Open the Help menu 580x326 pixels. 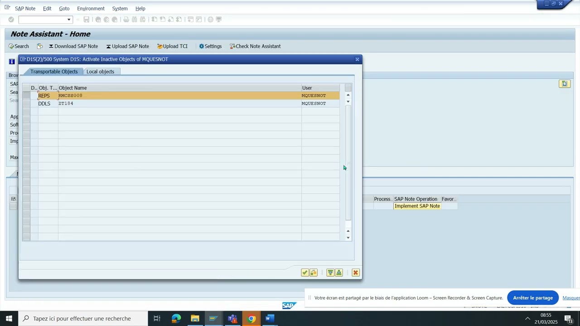(140, 9)
